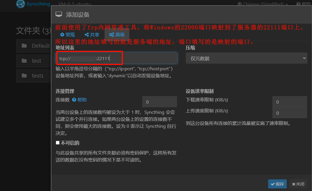This screenshot has height=191, width=312.
Task: Expand the Default folder row
Action: (33, 46)
